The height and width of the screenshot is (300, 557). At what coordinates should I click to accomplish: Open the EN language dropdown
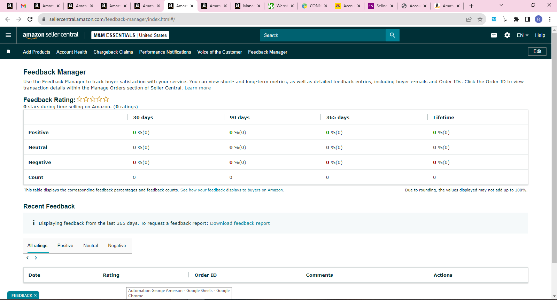[x=523, y=35]
